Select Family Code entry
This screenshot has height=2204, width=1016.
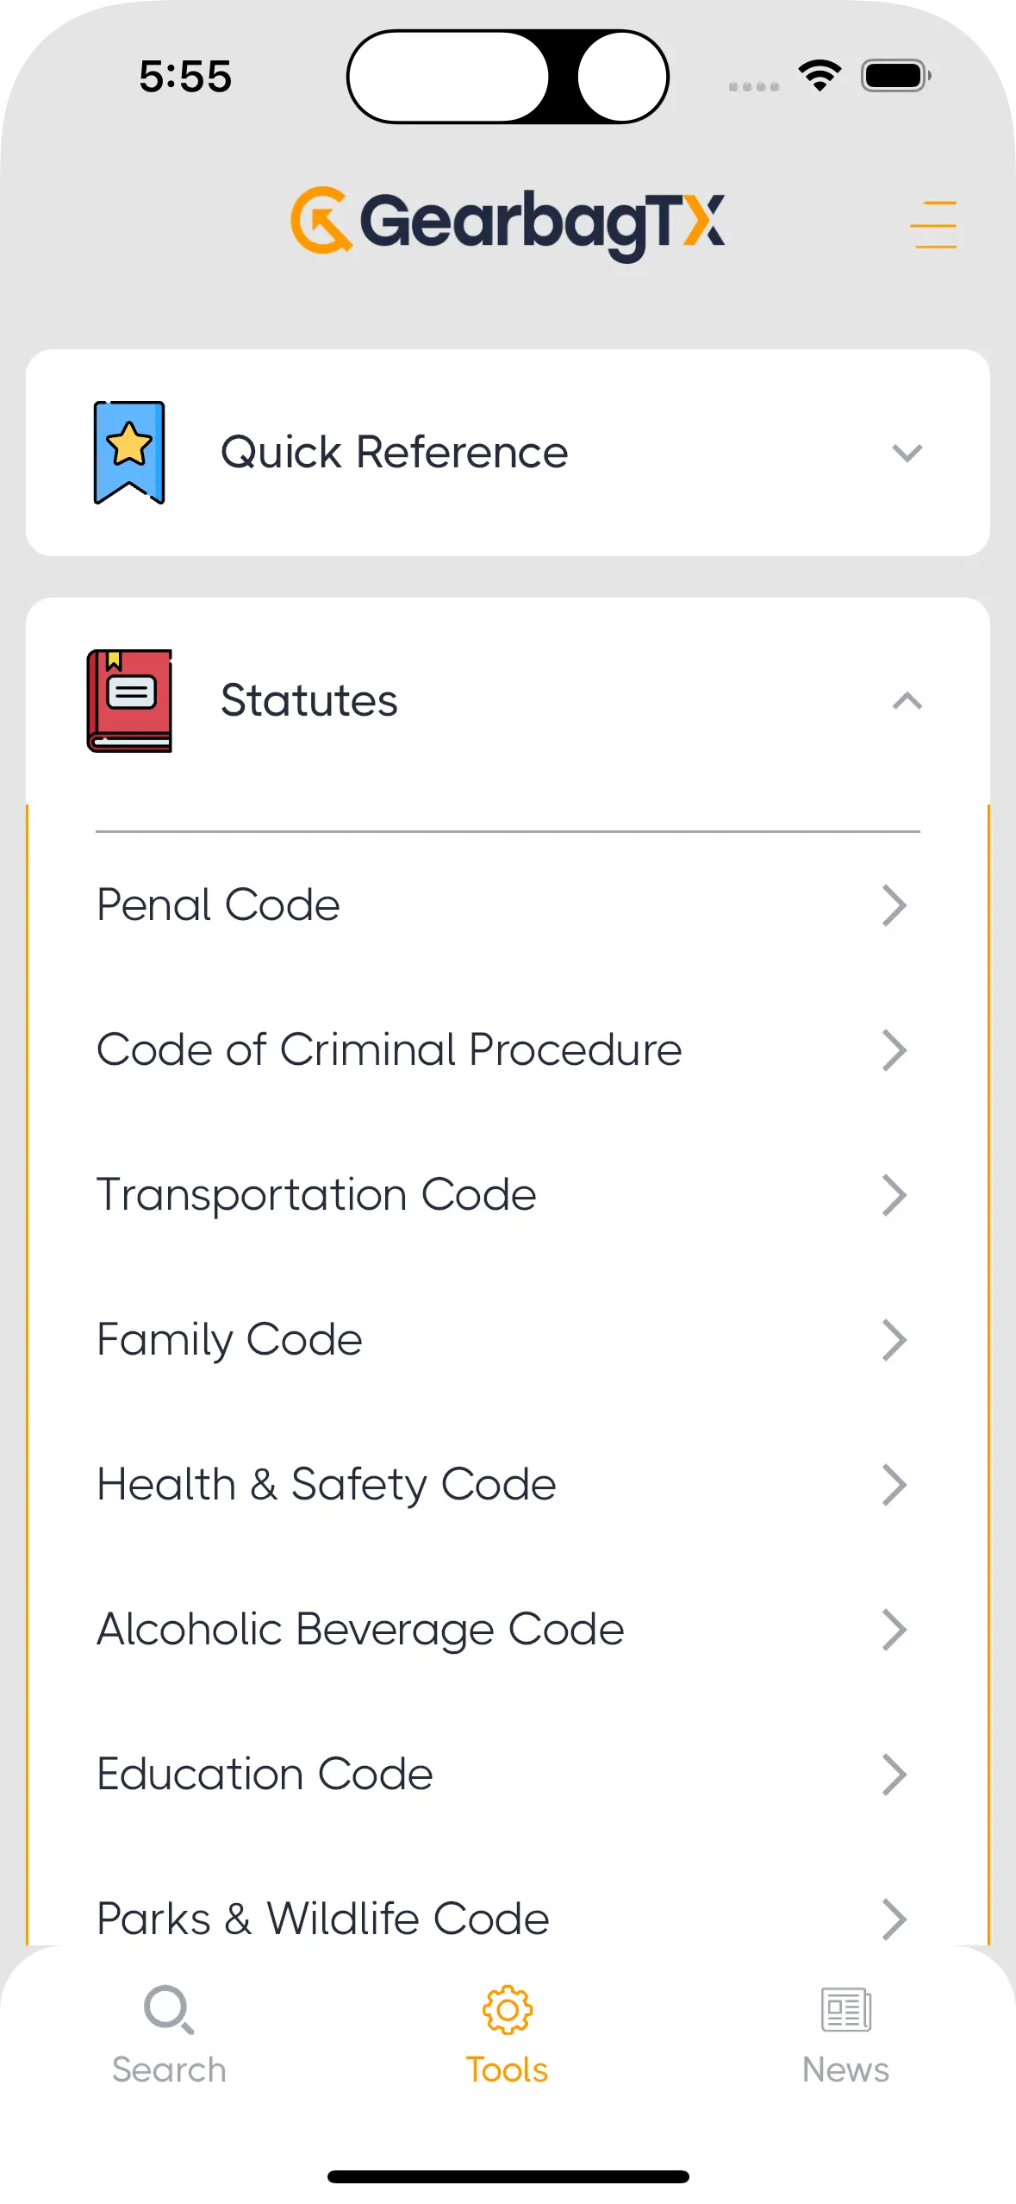[230, 1340]
